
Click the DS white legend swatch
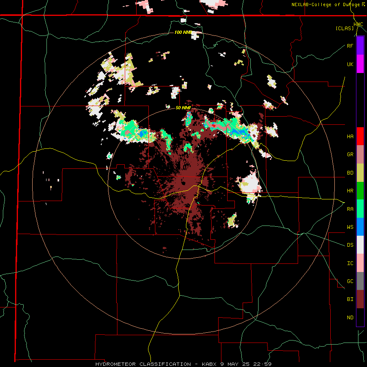pyautogui.click(x=360, y=245)
